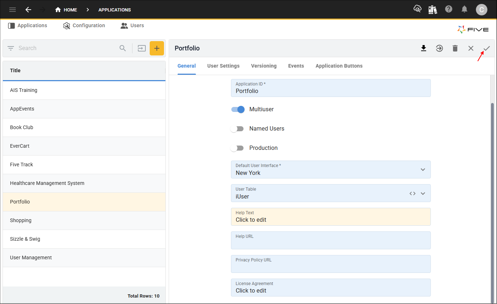Click the HOME breadcrumb link
Screen dimensions: 497x304
point(66,10)
